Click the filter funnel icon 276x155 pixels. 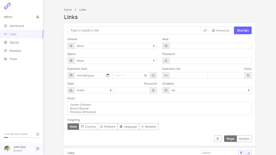(x=241, y=153)
